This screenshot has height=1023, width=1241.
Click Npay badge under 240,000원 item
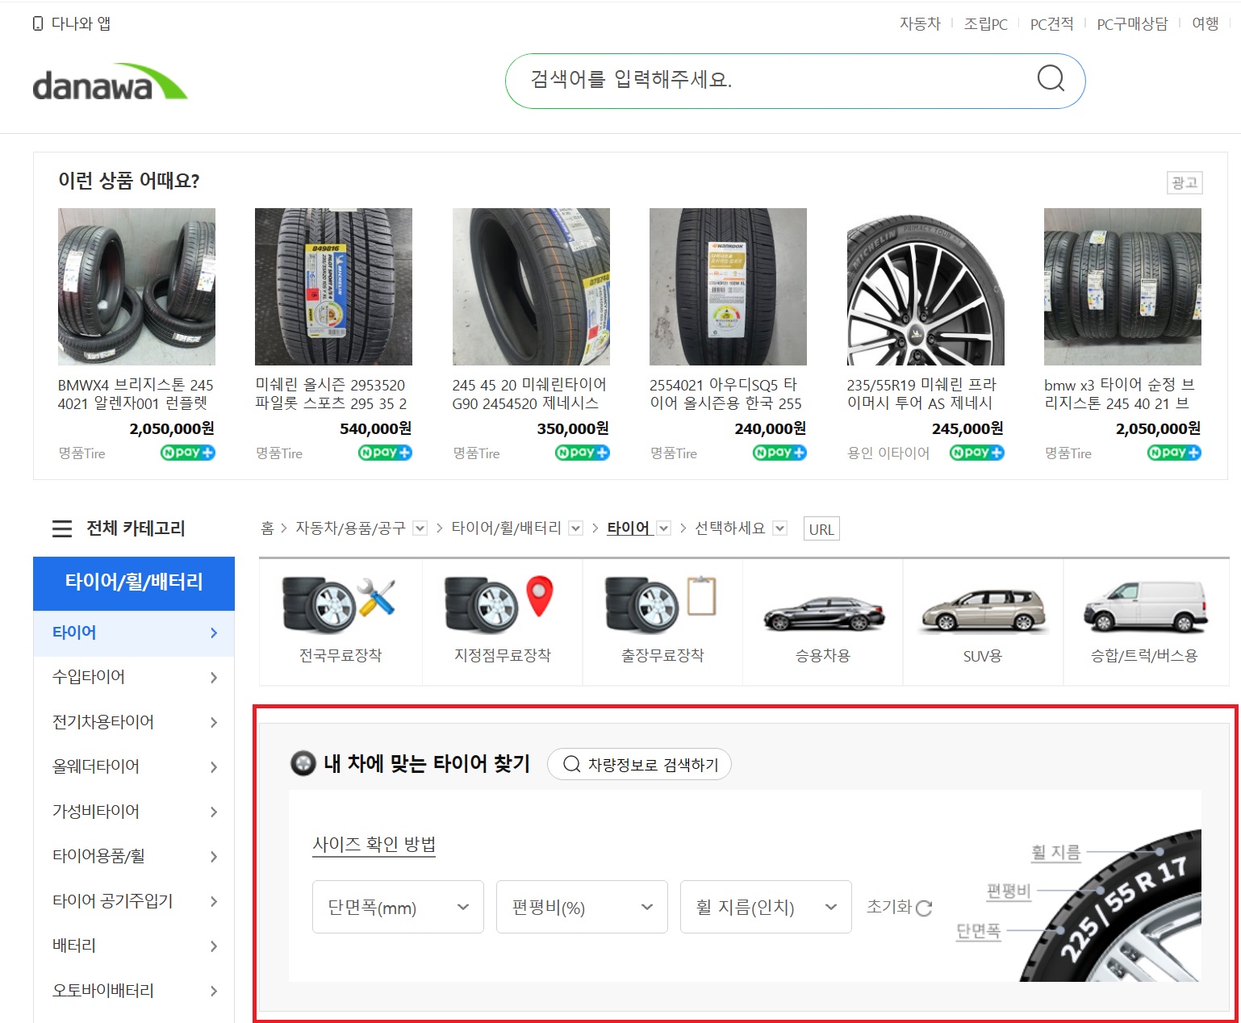(x=779, y=453)
